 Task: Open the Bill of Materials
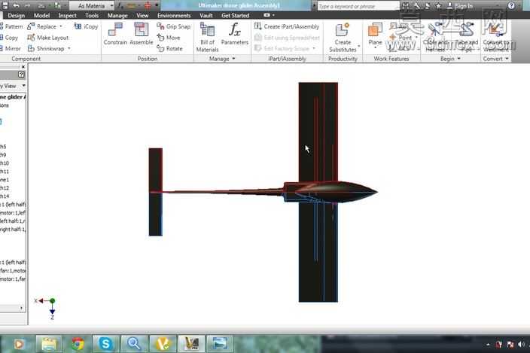click(207, 37)
